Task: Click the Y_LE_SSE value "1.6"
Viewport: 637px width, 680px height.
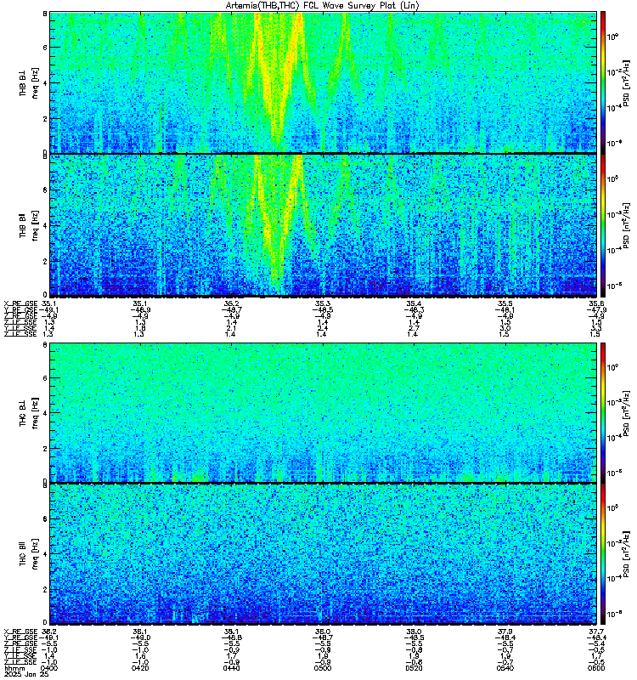Action: (140, 656)
